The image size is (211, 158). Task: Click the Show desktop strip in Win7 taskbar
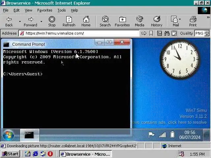[x=206, y=135]
